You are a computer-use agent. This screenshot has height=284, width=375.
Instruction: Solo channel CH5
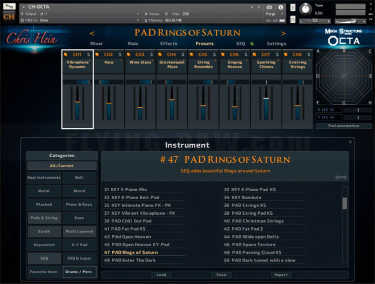214,54
